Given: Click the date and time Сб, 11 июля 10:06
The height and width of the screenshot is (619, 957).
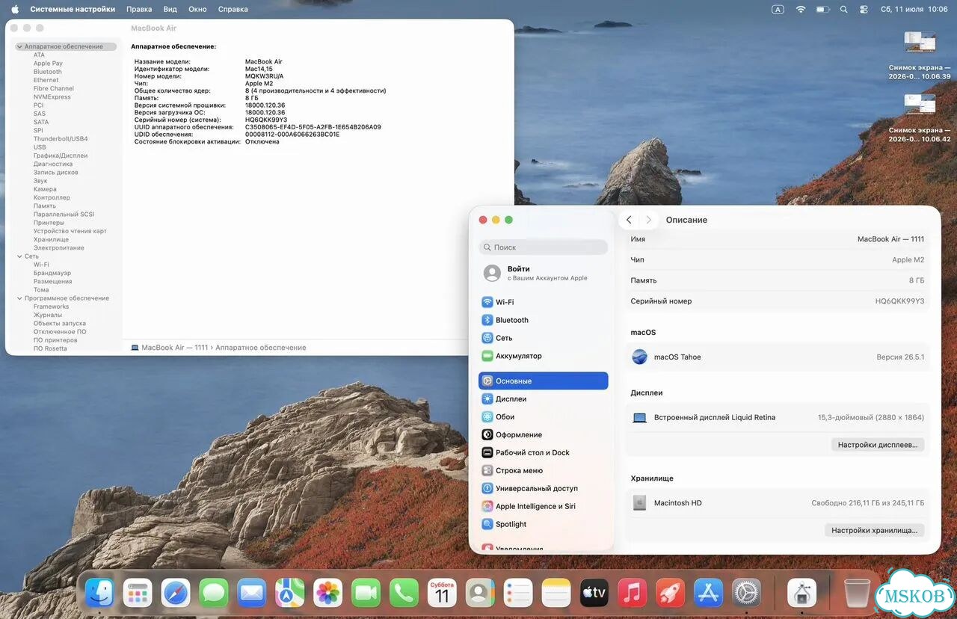Looking at the screenshot, I should tap(914, 9).
